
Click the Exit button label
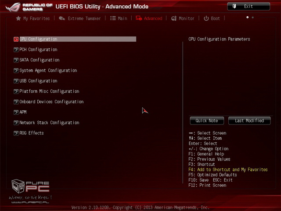[249, 6]
